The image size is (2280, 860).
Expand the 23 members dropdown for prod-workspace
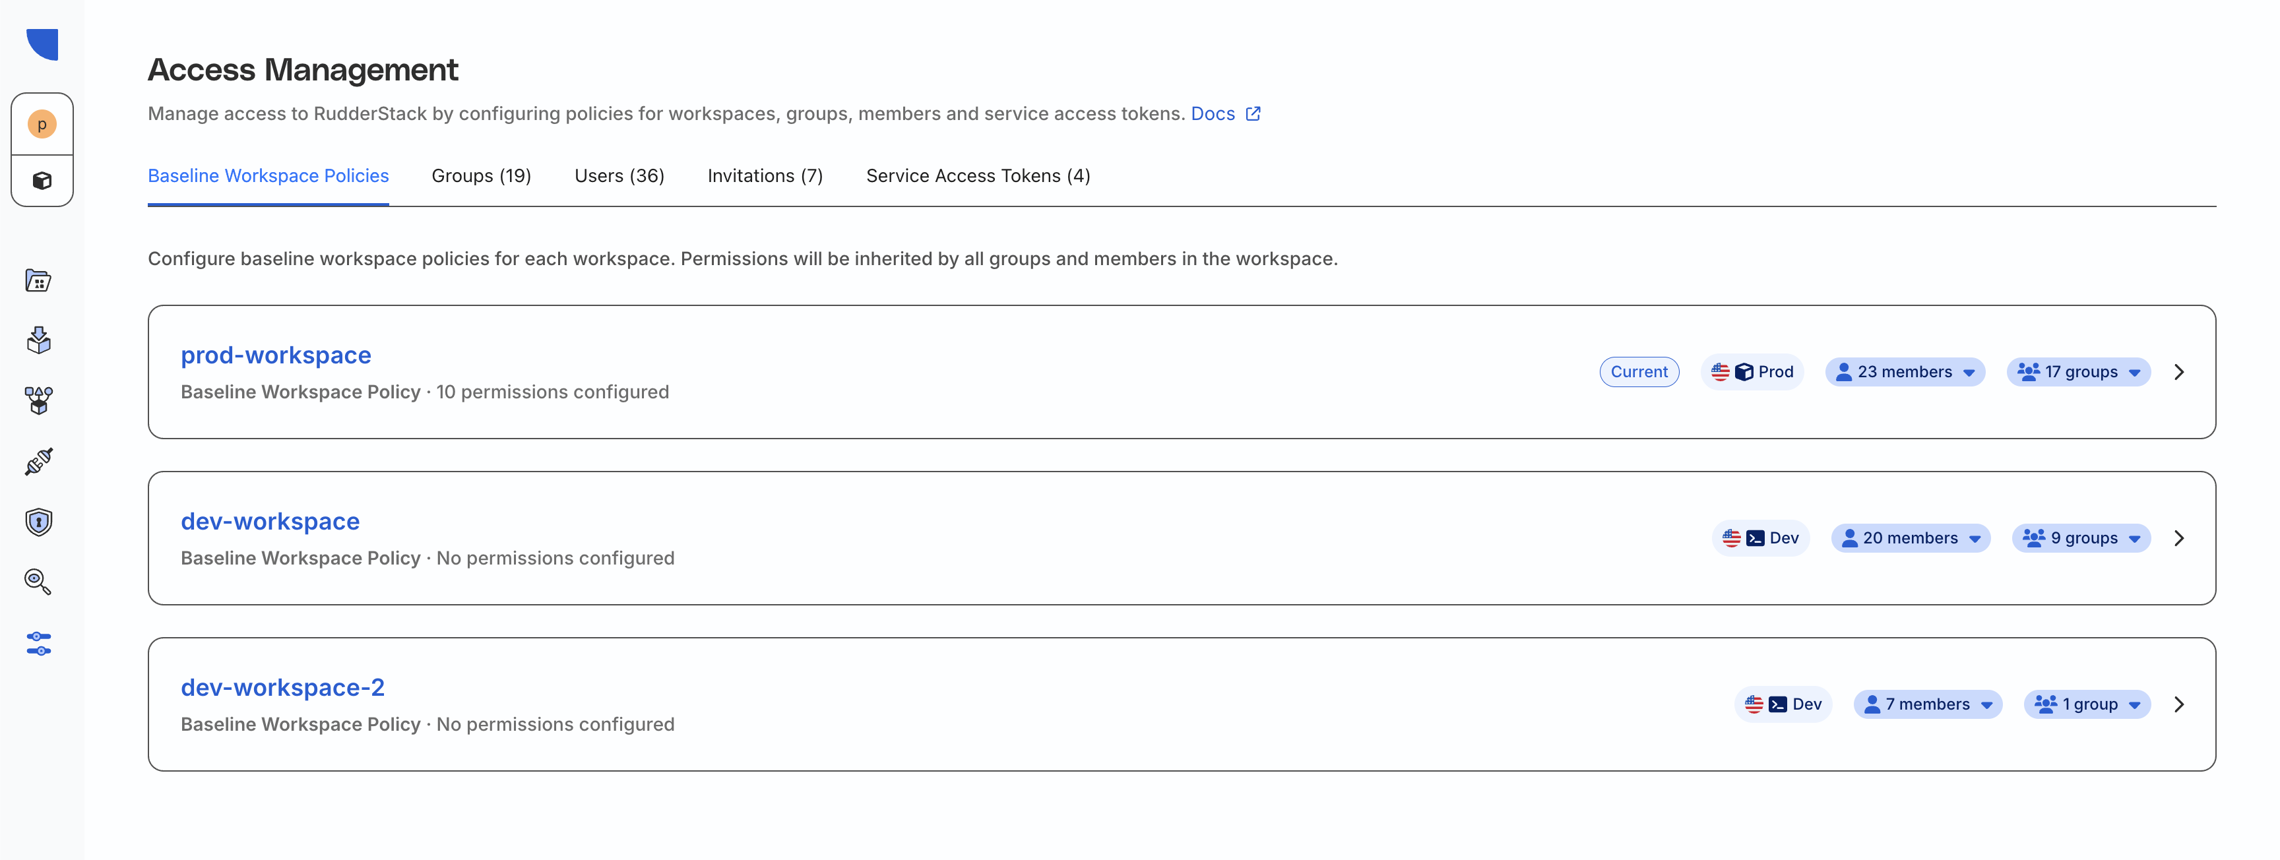[1904, 371]
